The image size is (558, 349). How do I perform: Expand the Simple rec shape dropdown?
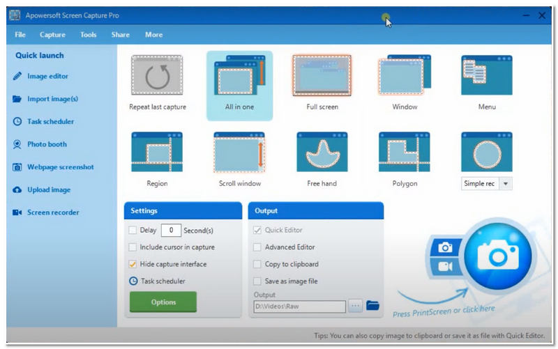tap(506, 184)
